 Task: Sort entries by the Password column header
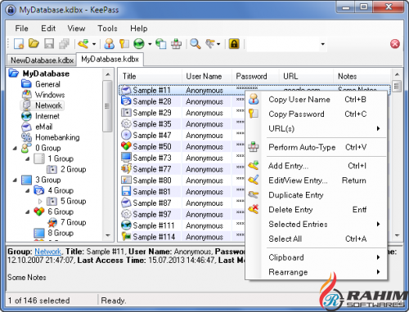click(255, 76)
